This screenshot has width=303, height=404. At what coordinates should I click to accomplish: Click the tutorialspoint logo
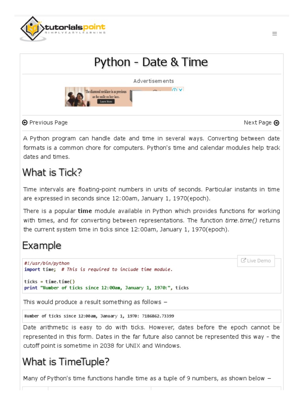(x=63, y=28)
